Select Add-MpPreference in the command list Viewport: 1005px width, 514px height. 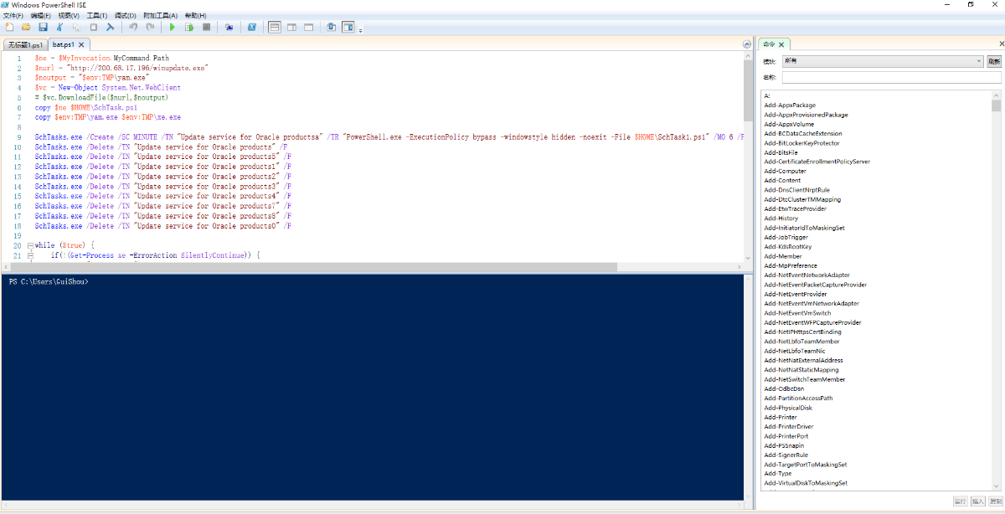[791, 265]
